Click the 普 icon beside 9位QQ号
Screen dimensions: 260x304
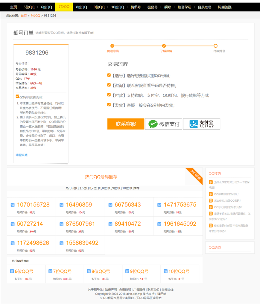[x=127, y=271]
